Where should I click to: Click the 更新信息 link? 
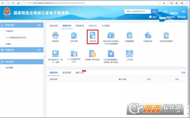(181, 17)
